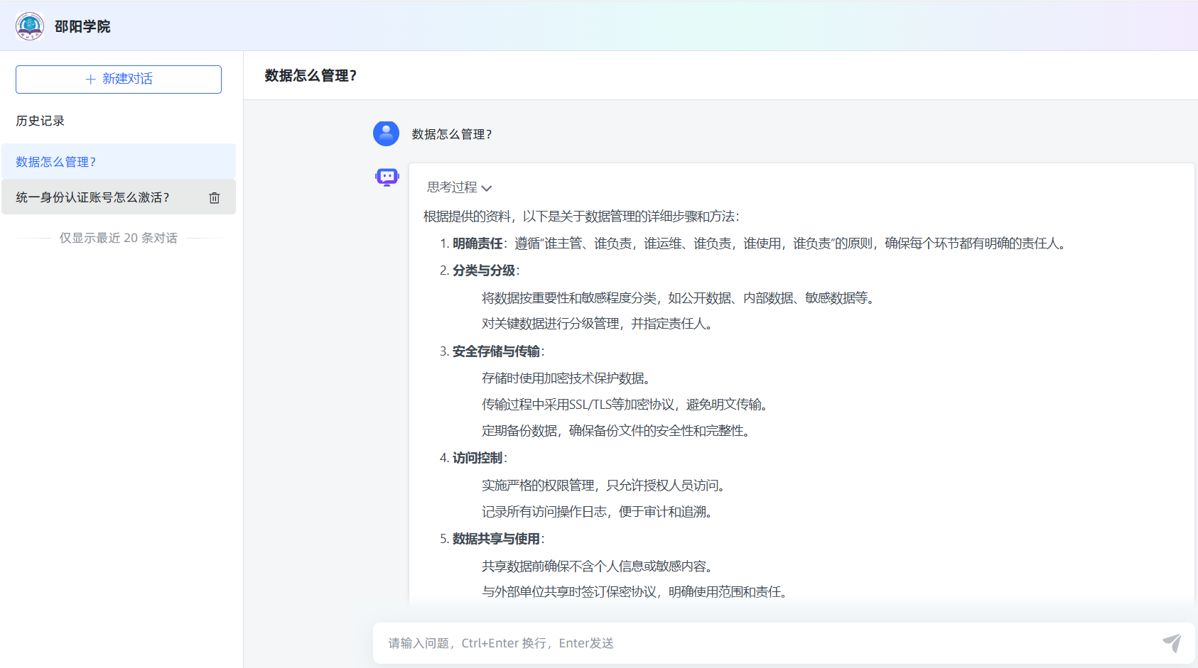This screenshot has width=1198, height=668.
Task: Click the 邵阳学院 title text
Action: pyautogui.click(x=82, y=26)
